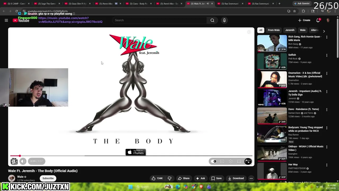Image resolution: width=339 pixels, height=191 pixels.
Task: Click the Subscribe button
Action: click(x=48, y=178)
